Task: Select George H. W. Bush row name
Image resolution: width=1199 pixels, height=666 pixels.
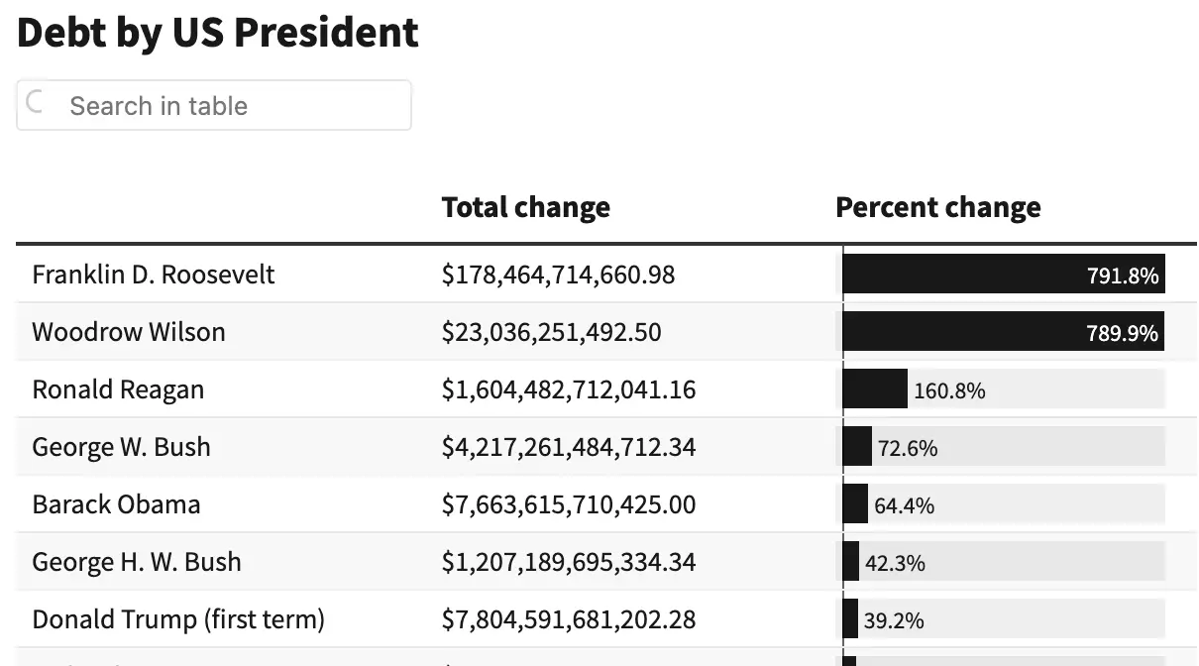Action: click(137, 562)
